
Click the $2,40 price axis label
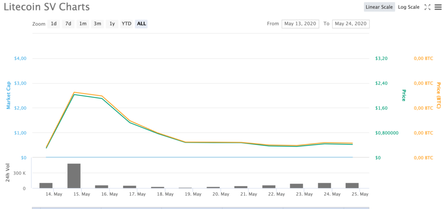pyautogui.click(x=381, y=83)
